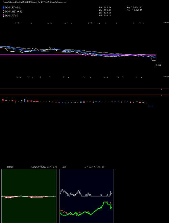Screen dimensions: 169x223
Task: Select the 'Pre L: 0.12' value
Action: [x=105, y=13]
